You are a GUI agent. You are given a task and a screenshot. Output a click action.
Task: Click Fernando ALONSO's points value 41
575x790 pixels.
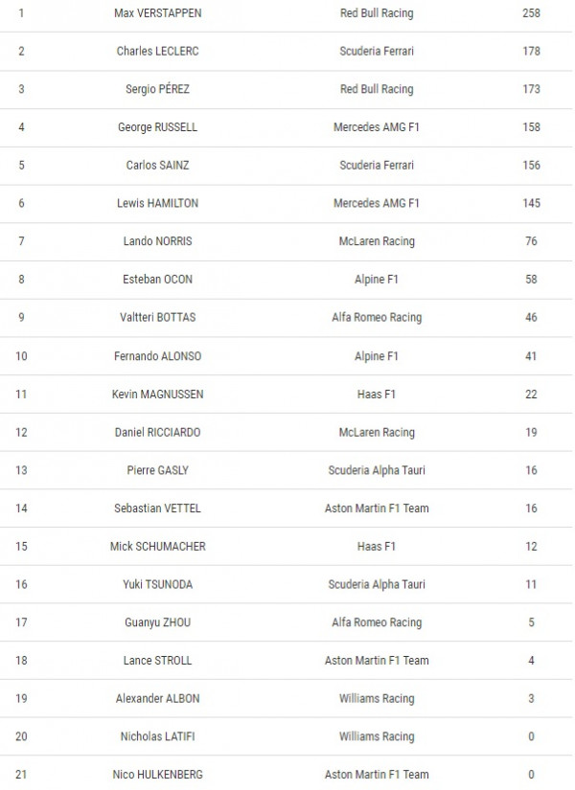(x=531, y=356)
